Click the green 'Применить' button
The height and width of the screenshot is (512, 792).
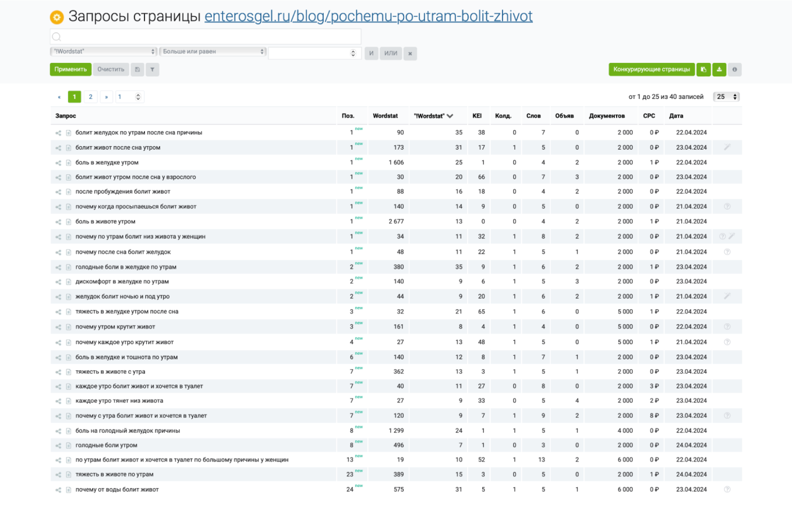[x=70, y=70]
